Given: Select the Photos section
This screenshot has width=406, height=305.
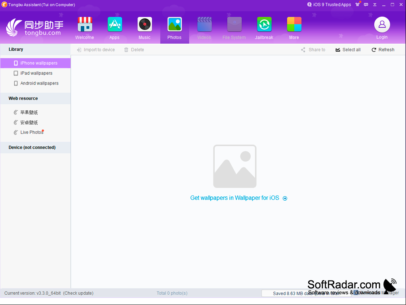Looking at the screenshot, I should click(175, 28).
